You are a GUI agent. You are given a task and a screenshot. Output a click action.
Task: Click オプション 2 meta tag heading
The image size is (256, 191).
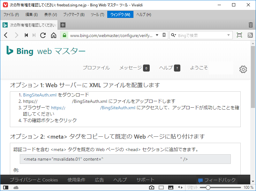click(x=108, y=136)
